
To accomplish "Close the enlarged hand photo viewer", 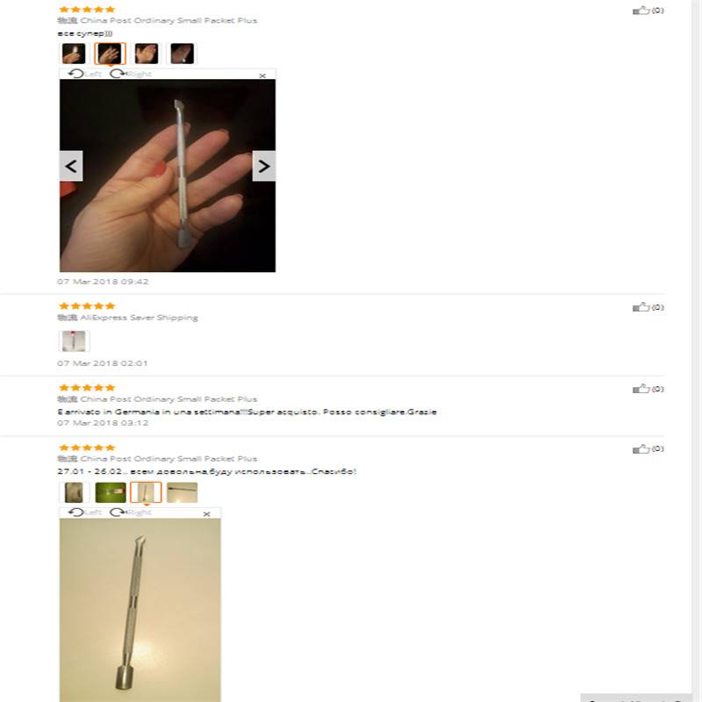I will [x=262, y=75].
